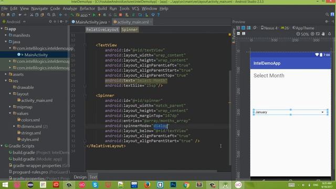Open the Navigate menu
This screenshot has width=336, height=189.
tap(39, 8)
